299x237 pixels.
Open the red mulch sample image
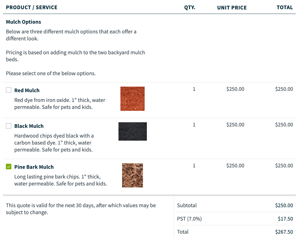(x=132, y=99)
